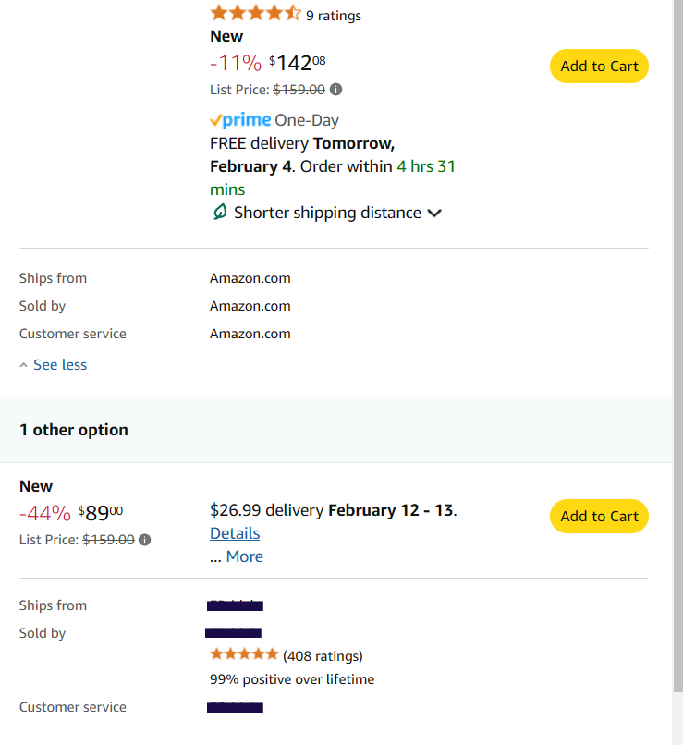
Task: Collapse seller details with See less
Action: (60, 364)
